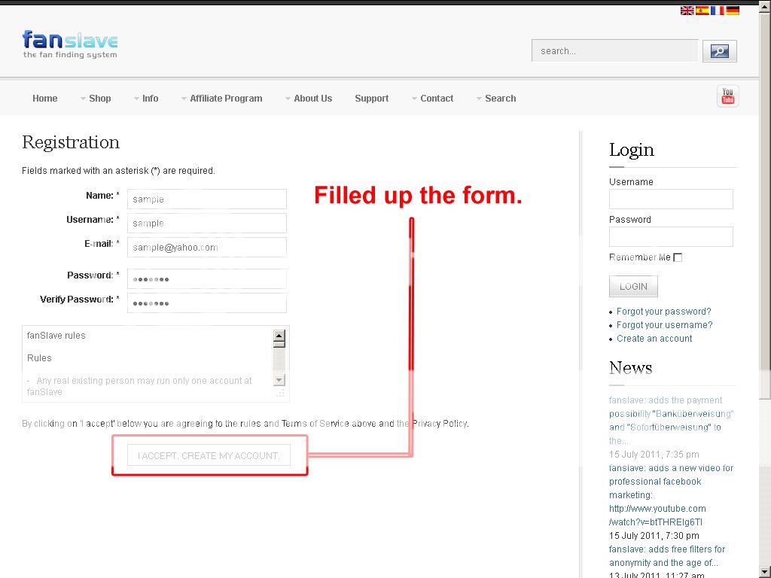771x578 pixels.
Task: Go to the Home menu item
Action: pyautogui.click(x=45, y=99)
